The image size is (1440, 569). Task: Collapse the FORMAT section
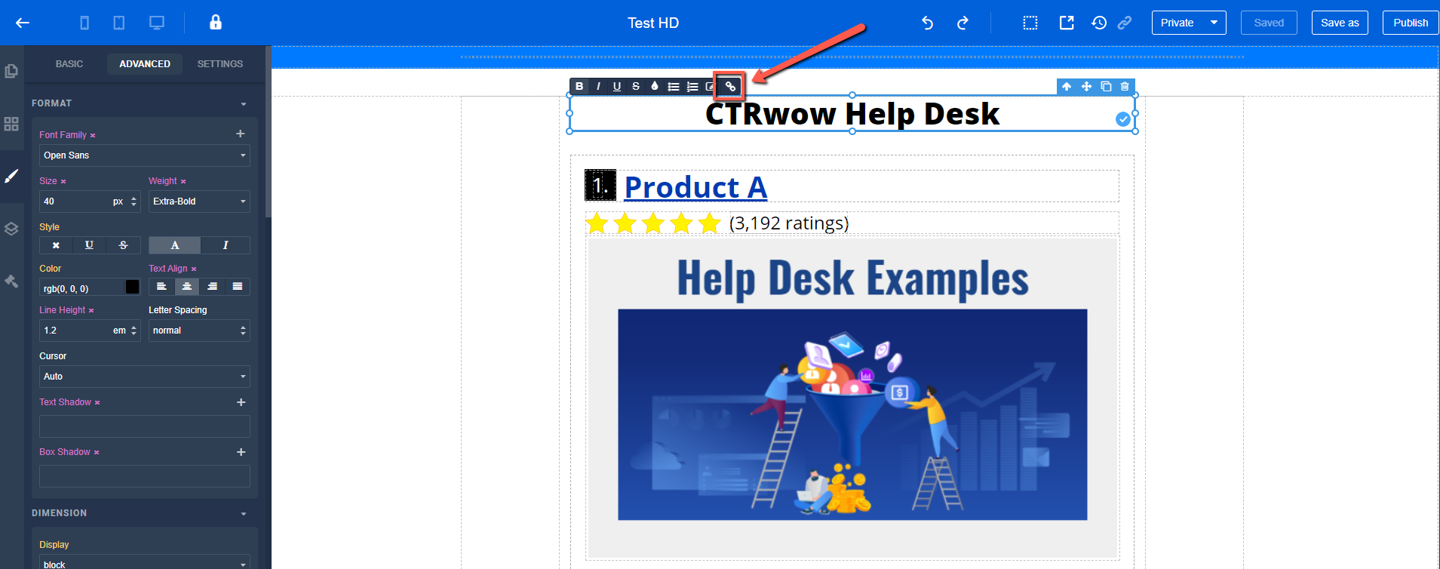(x=244, y=104)
